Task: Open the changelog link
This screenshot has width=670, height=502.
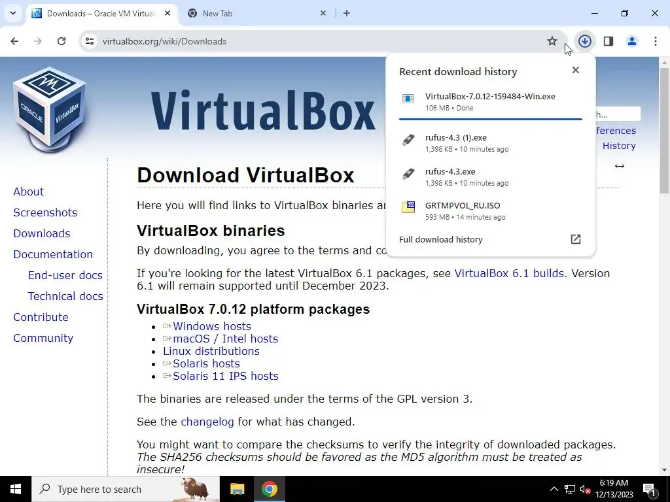Action: (x=207, y=422)
